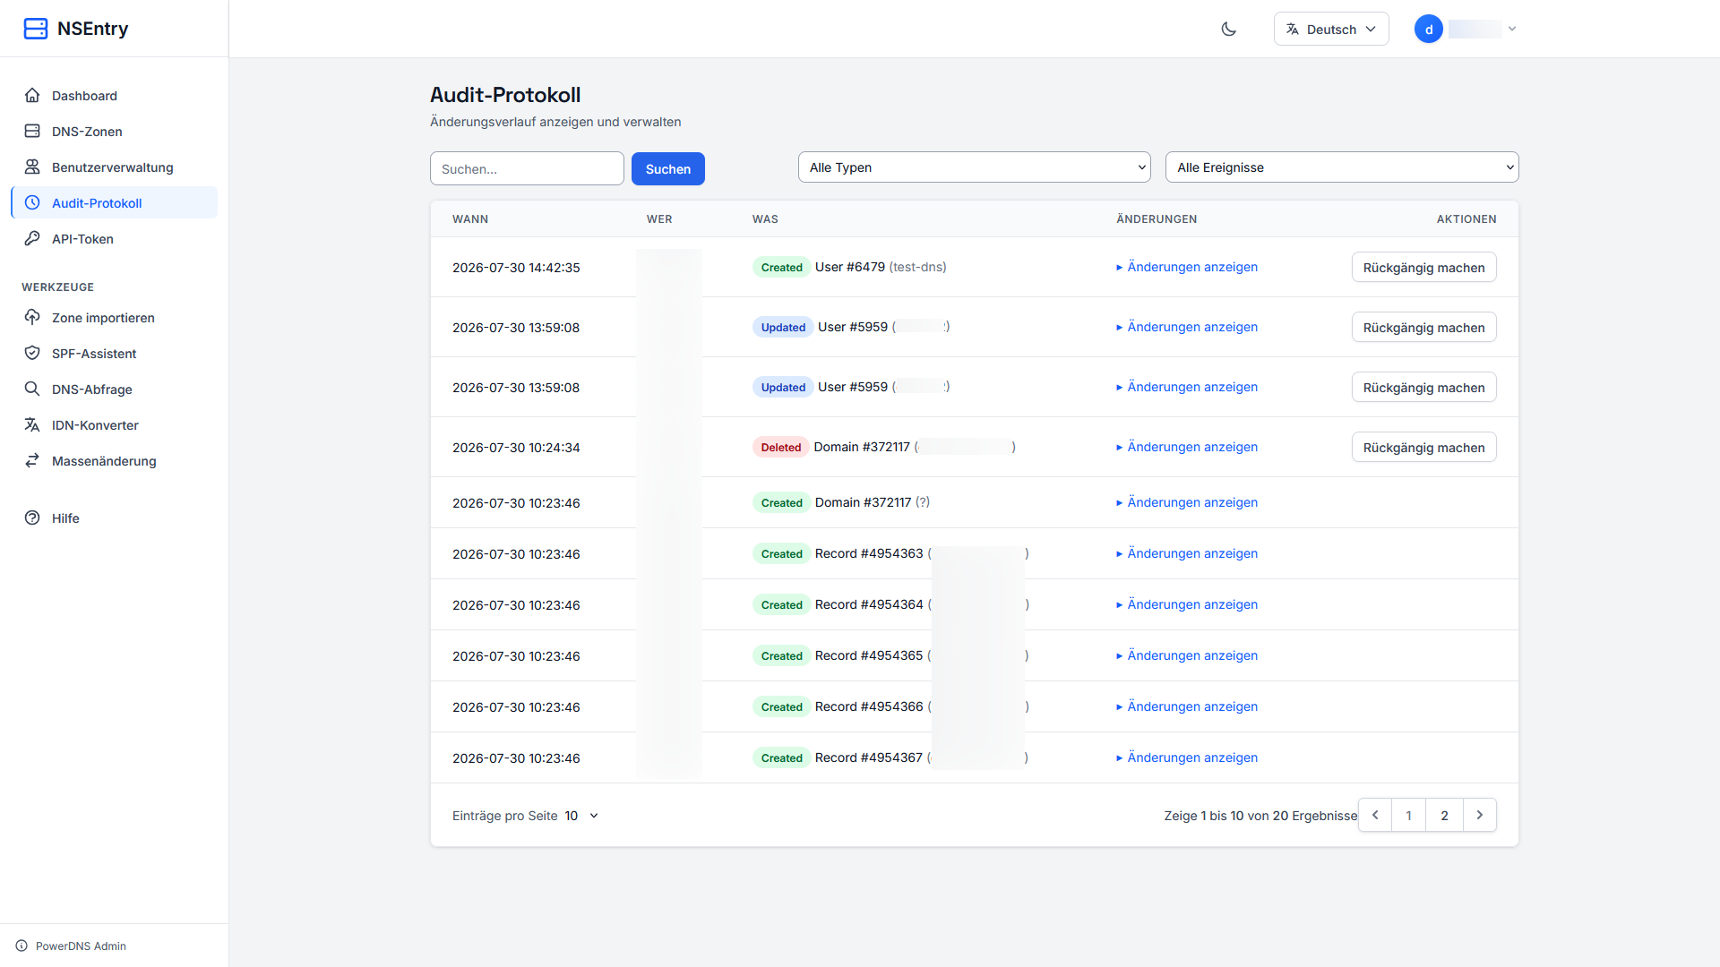Select Audit-Protokoll sidebar entry
This screenshot has height=967, width=1720.
[114, 203]
